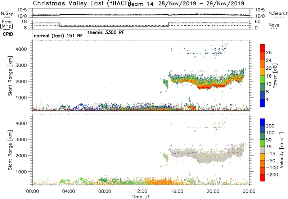Click the 24 label on power colorbar
Screen dimensions: 288x199
point(269,60)
